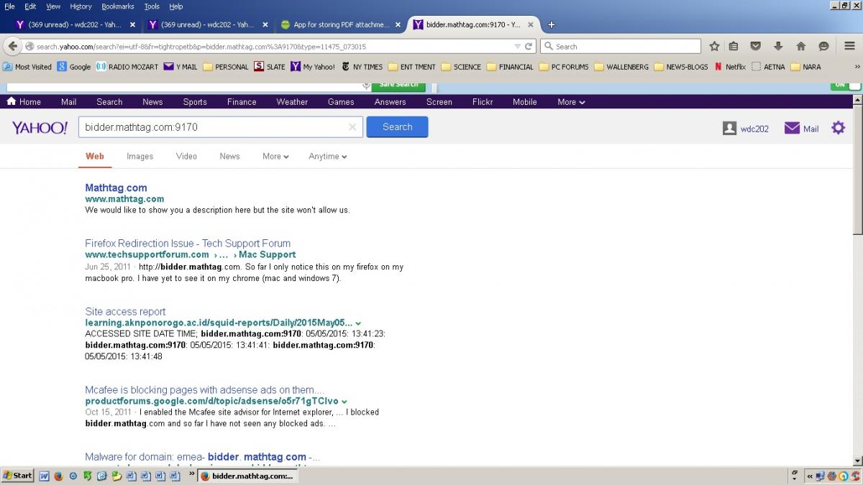This screenshot has height=485, width=863.
Task: Open the Netflix bookmark
Action: [730, 67]
